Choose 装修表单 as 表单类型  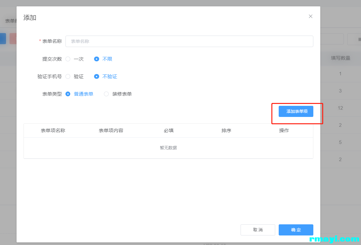118,94
